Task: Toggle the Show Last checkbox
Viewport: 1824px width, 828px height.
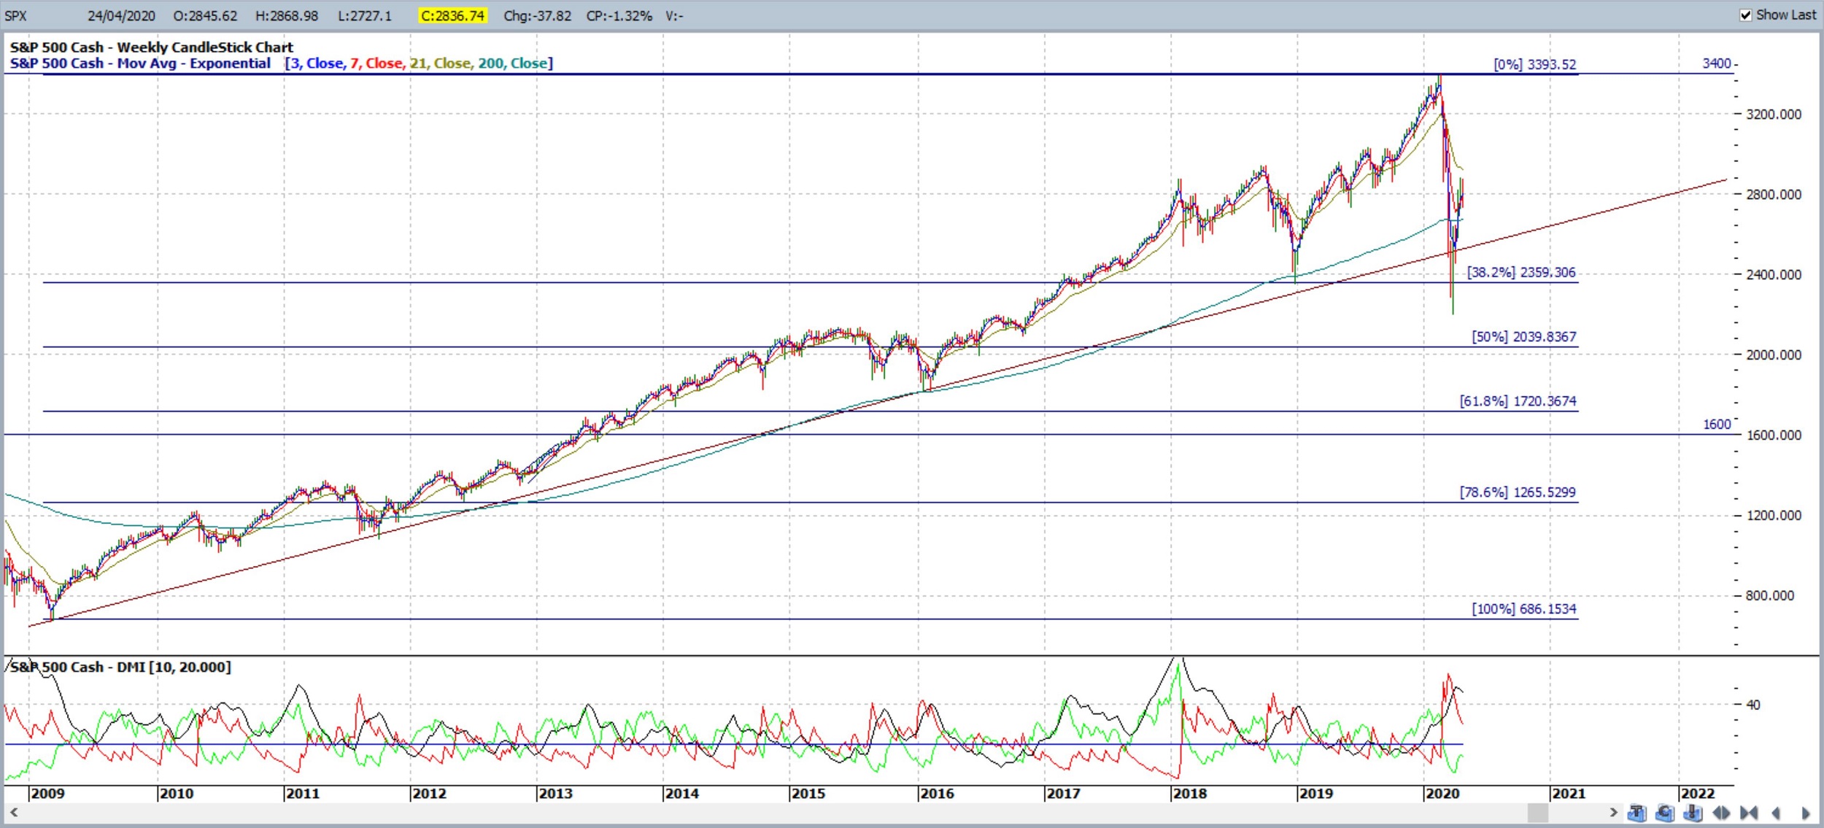Action: pos(1745,15)
